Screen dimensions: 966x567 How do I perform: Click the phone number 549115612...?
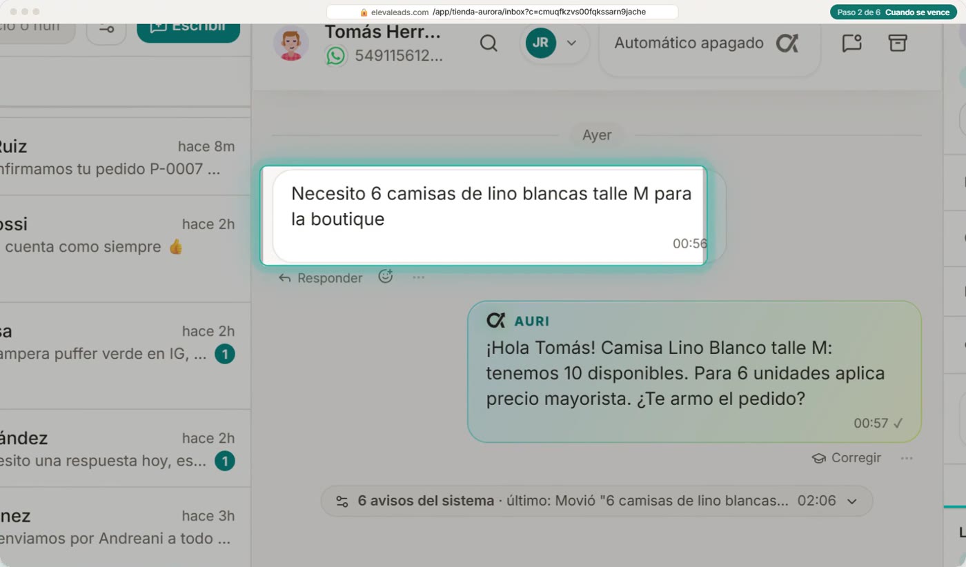coord(399,56)
